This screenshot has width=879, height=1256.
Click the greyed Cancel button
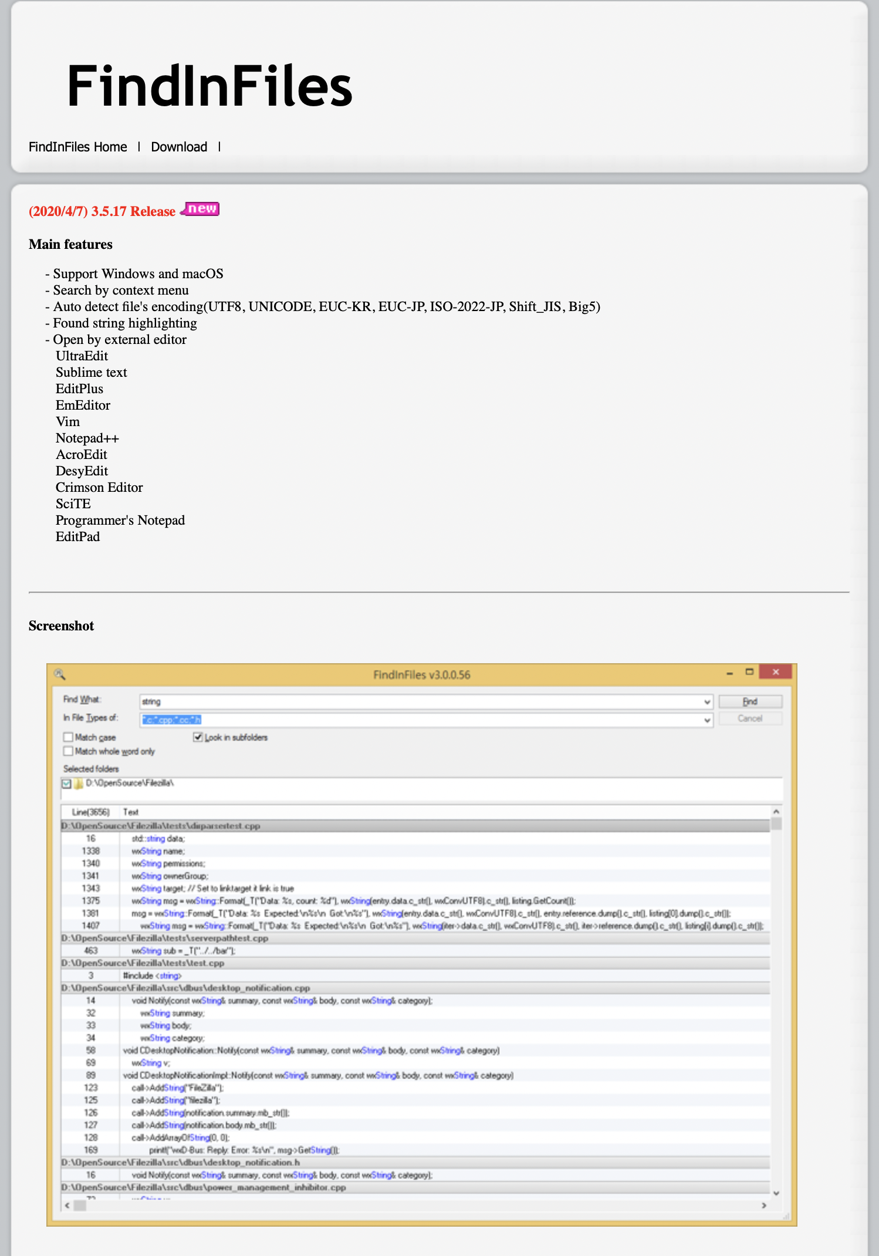click(x=750, y=718)
